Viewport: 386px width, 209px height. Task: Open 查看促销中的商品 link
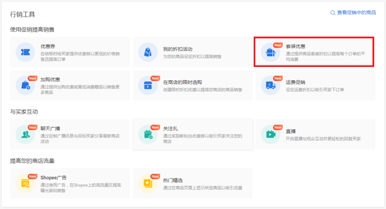tap(356, 12)
